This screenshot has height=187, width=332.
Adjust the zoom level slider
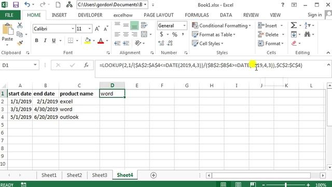(286, 185)
